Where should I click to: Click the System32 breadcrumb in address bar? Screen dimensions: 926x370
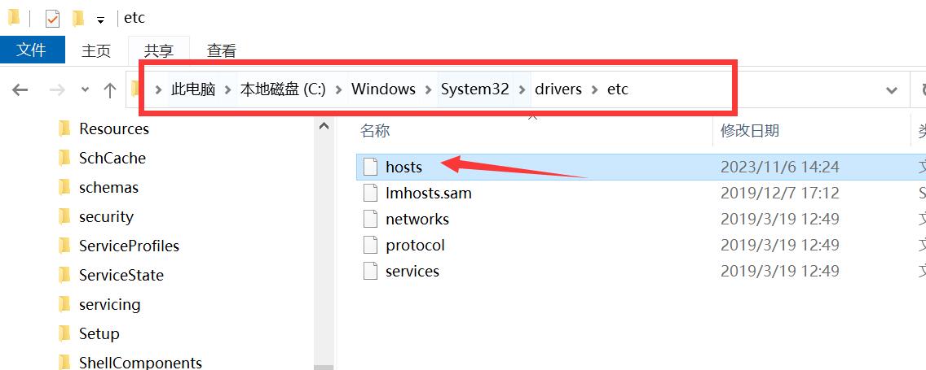(x=474, y=89)
